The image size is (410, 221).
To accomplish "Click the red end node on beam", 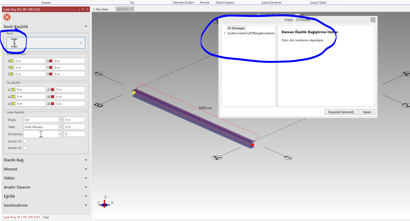I will [x=252, y=145].
